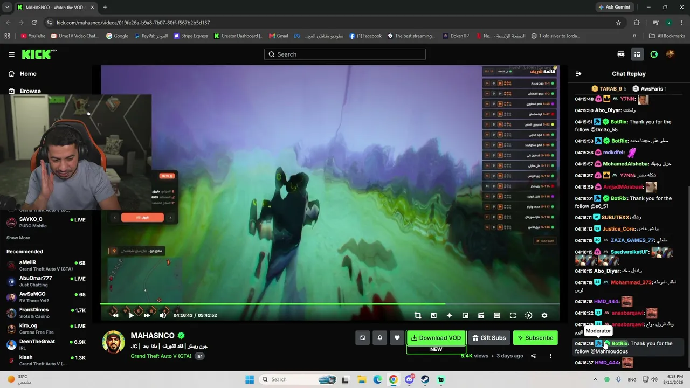Download the VOD

[436, 338]
